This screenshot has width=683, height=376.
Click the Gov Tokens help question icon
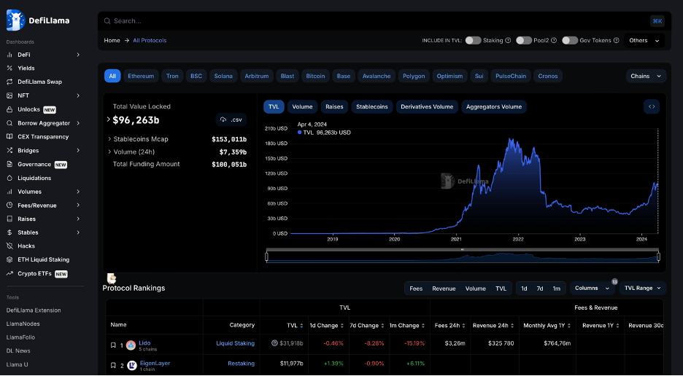click(617, 41)
